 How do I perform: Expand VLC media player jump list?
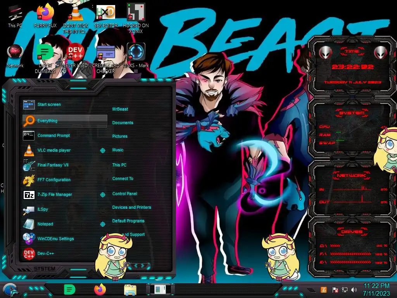tap(102, 151)
